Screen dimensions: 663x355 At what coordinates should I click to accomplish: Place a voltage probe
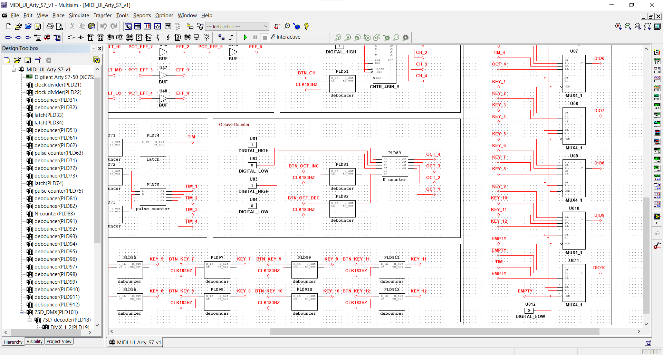point(338,37)
